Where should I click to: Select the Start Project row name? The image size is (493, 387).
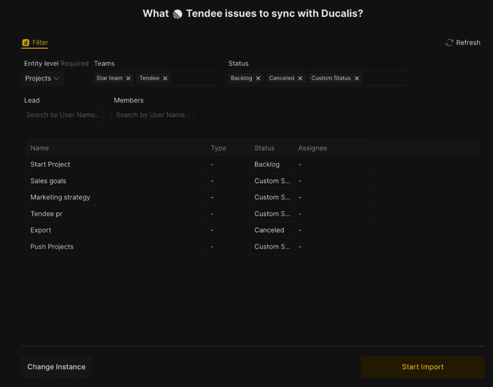click(50, 165)
